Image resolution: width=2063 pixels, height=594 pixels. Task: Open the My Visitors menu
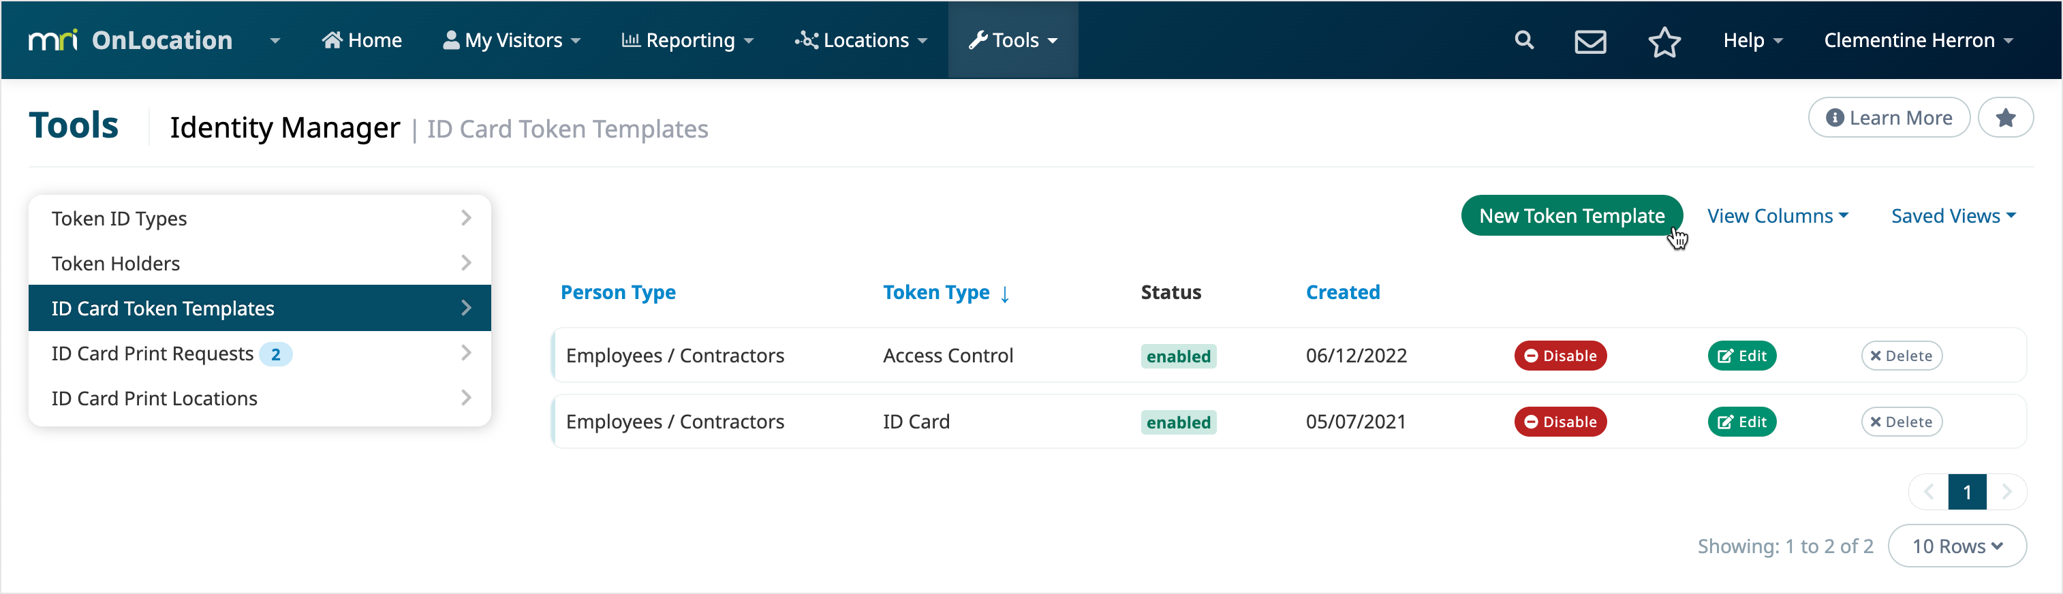coord(512,40)
